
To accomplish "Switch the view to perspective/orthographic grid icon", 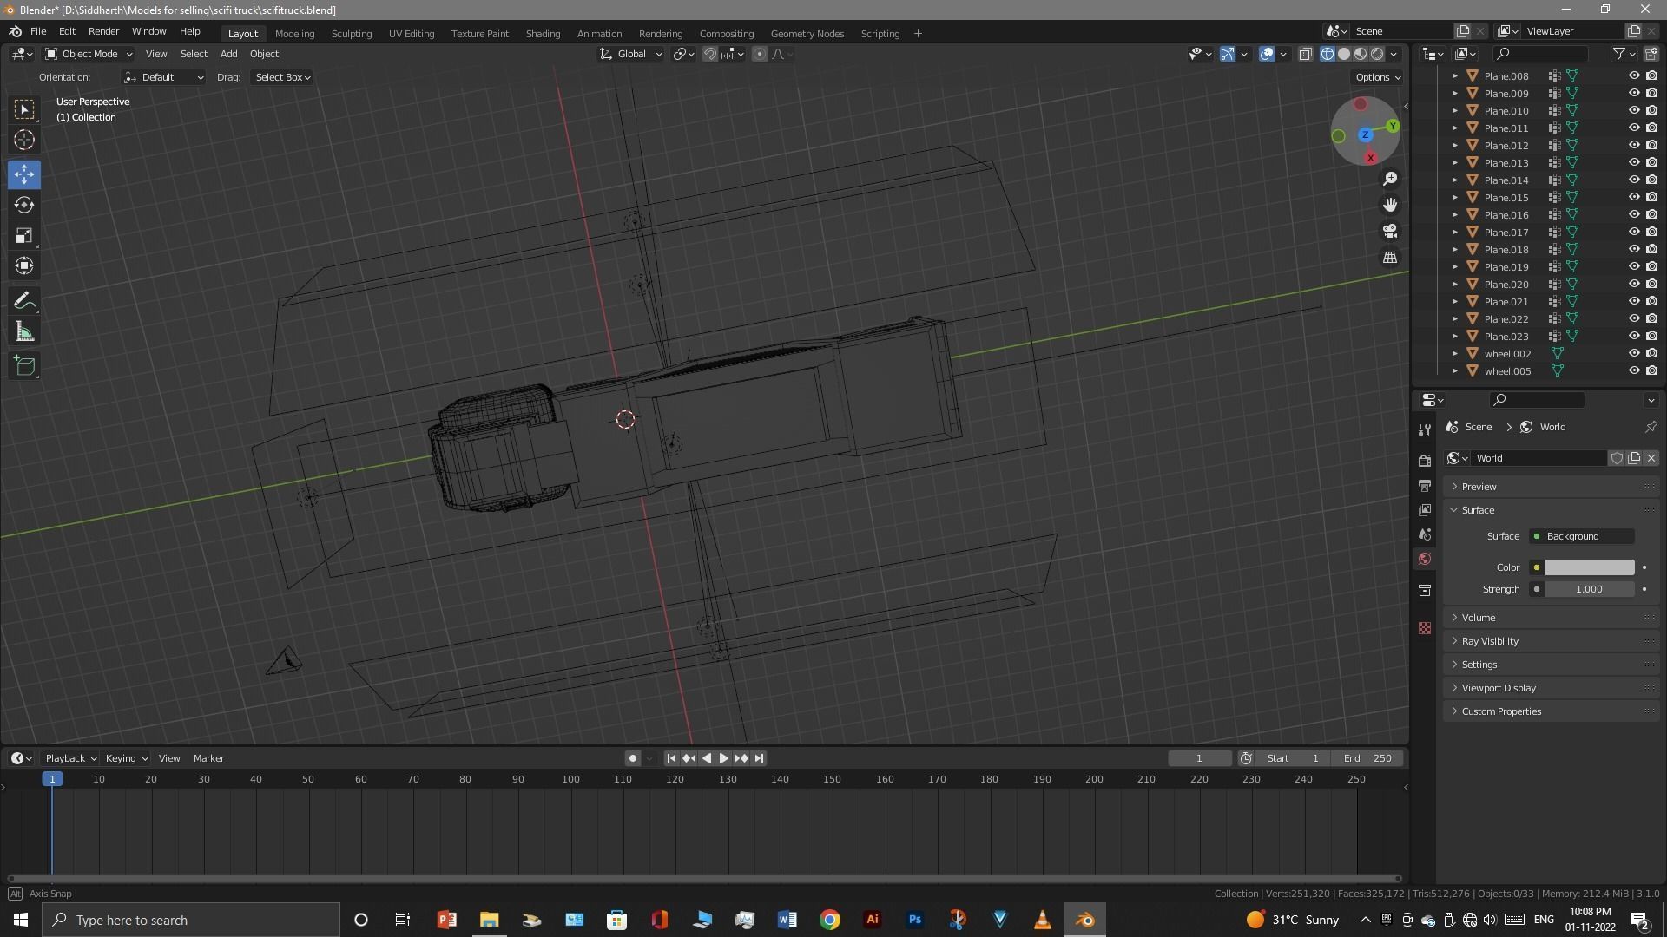I will tap(1390, 258).
